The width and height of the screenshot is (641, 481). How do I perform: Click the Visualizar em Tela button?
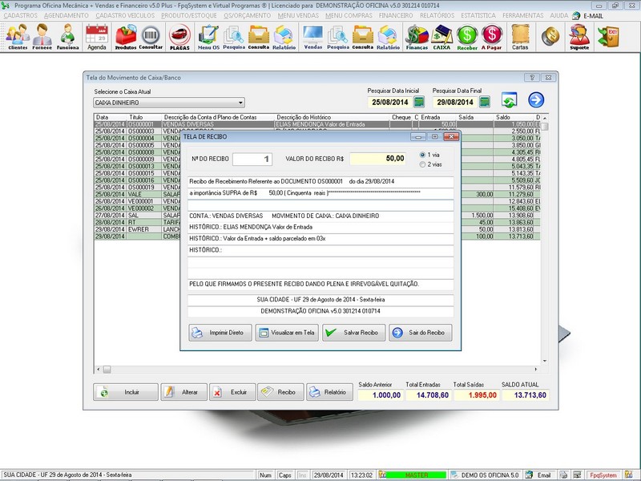(287, 333)
